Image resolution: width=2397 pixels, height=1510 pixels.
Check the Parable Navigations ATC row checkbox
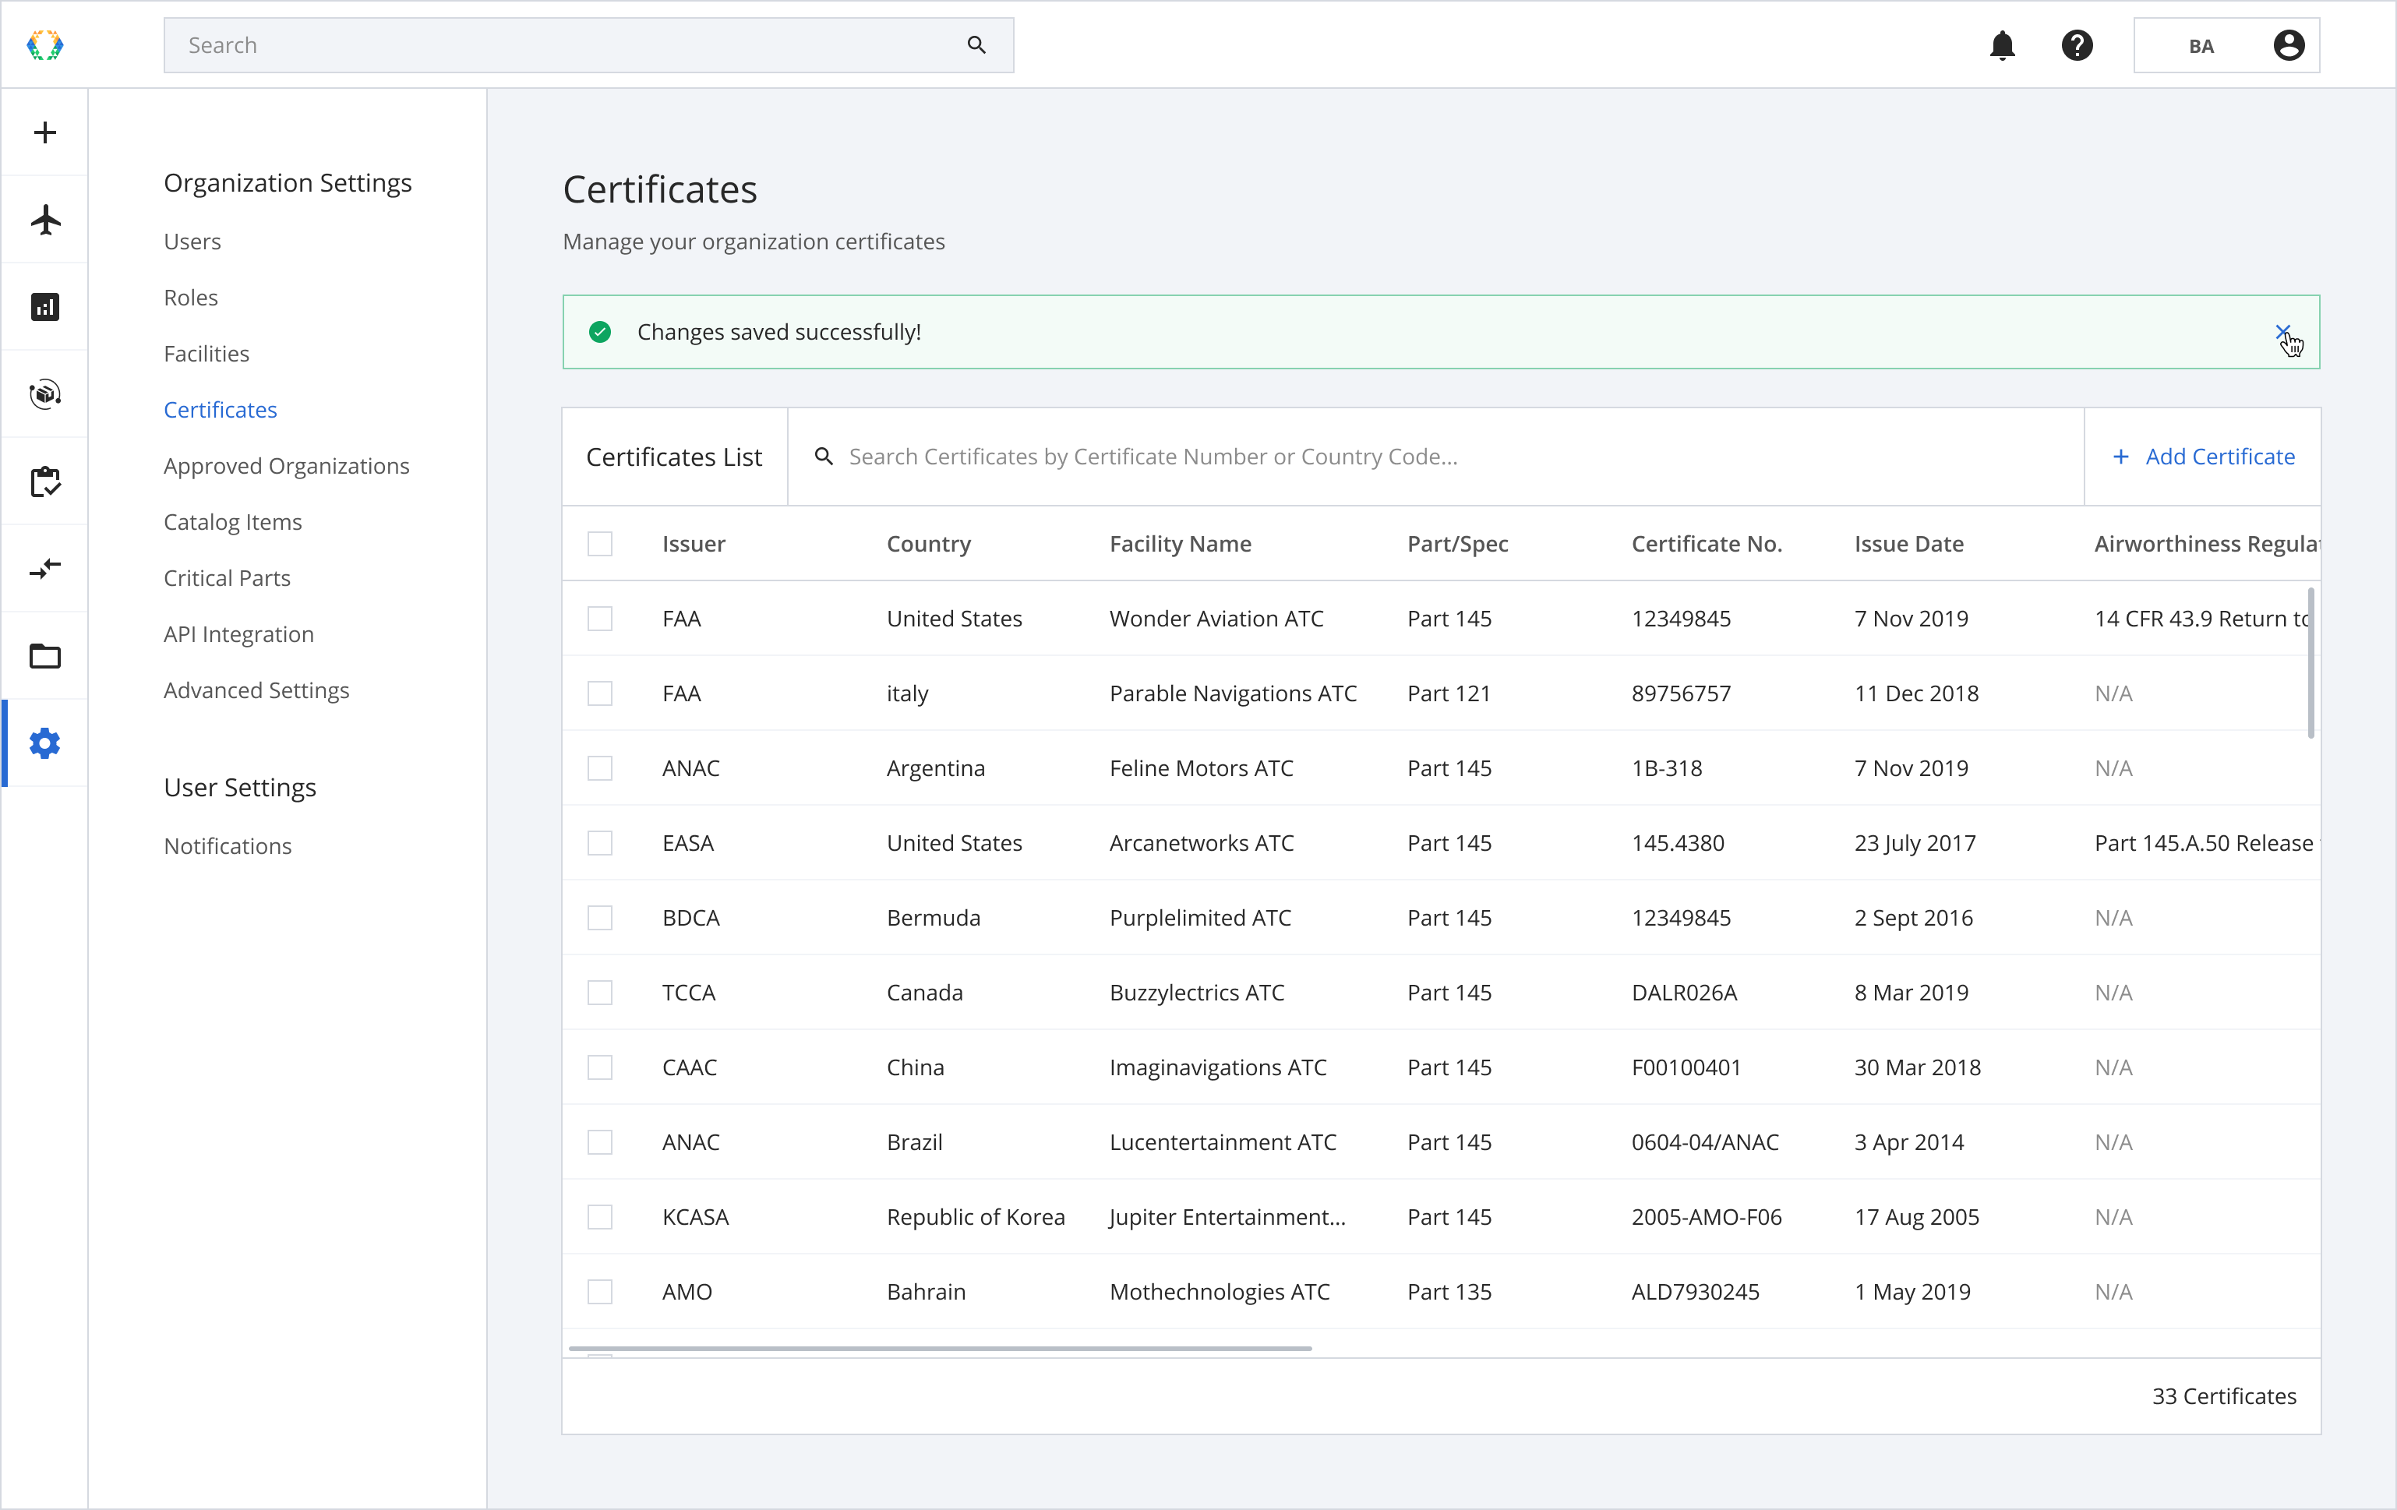pos(600,693)
